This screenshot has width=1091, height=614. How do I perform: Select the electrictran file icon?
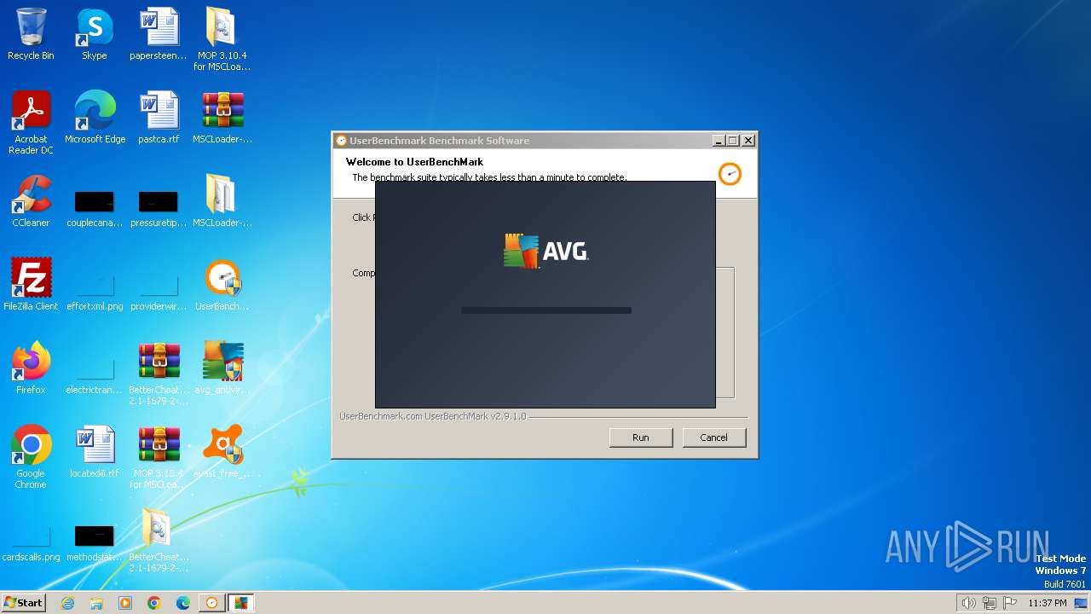pyautogui.click(x=95, y=376)
